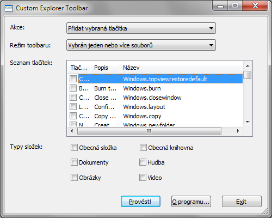Screen dimensions: 272x218
Task: Click the horizontal scroll left arrow
Action: [72, 131]
